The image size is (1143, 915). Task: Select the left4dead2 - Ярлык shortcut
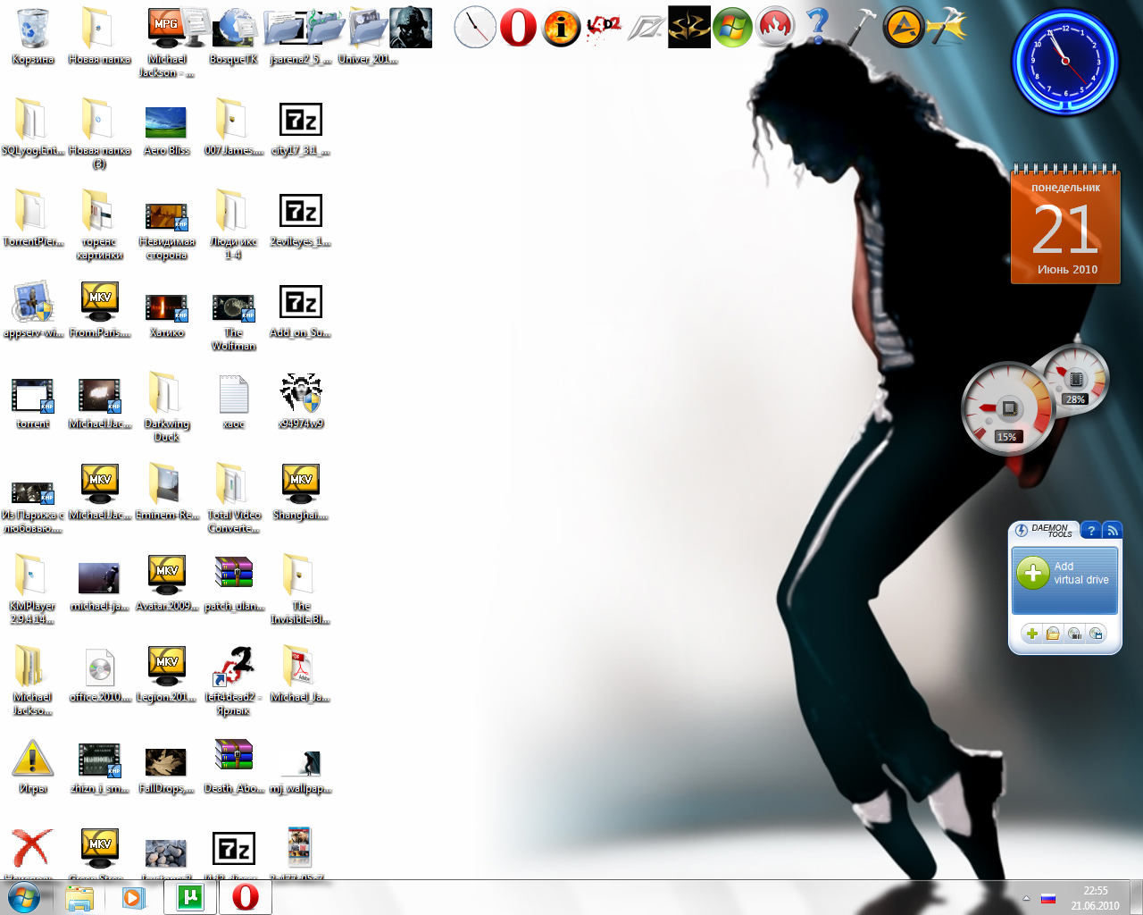pyautogui.click(x=234, y=681)
